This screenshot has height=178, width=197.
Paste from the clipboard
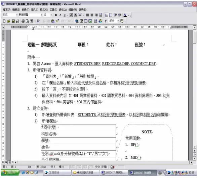(53, 21)
